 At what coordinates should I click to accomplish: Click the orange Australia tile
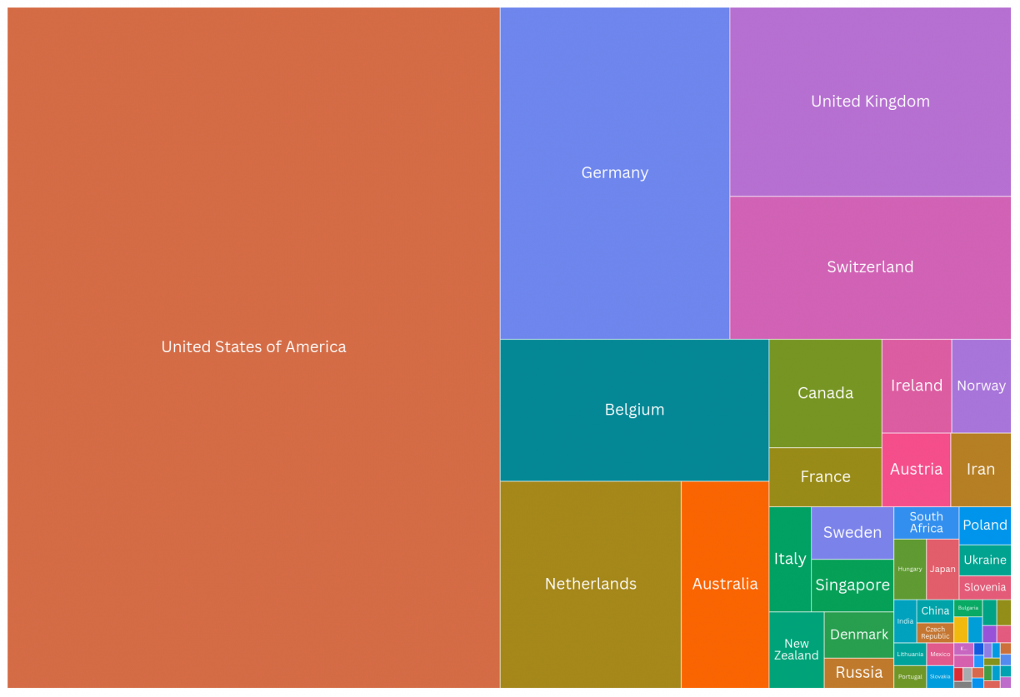724,584
